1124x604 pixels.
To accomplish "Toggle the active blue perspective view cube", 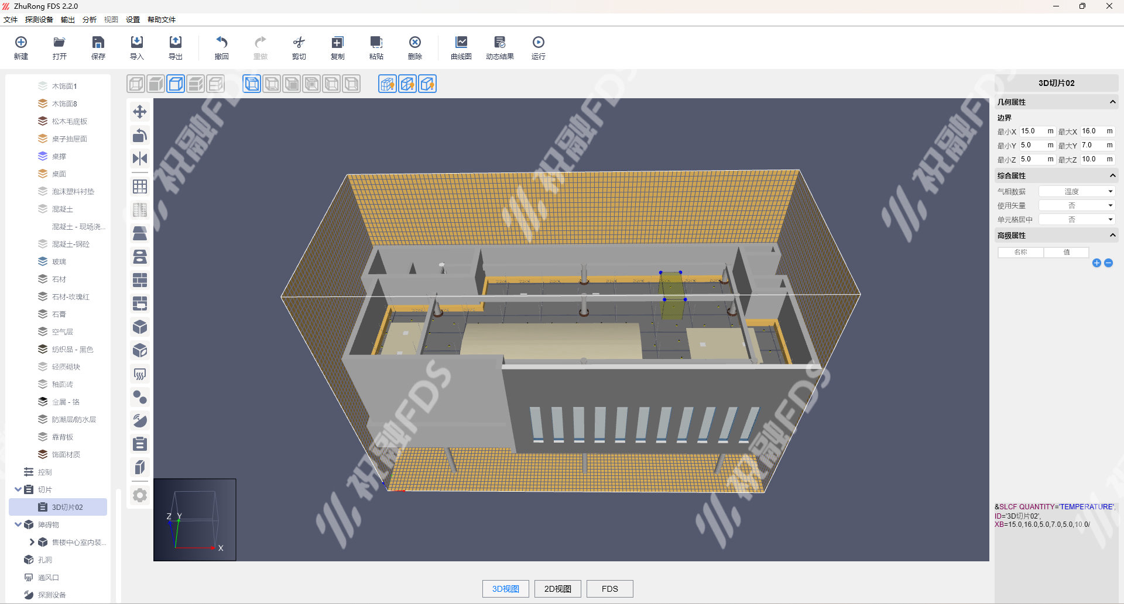I will coord(252,84).
